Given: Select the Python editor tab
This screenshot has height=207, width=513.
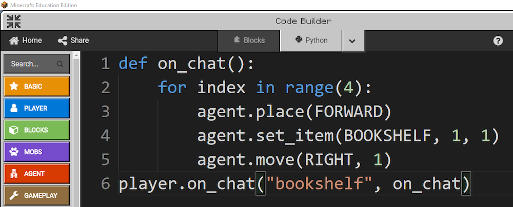Looking at the screenshot, I should (311, 40).
